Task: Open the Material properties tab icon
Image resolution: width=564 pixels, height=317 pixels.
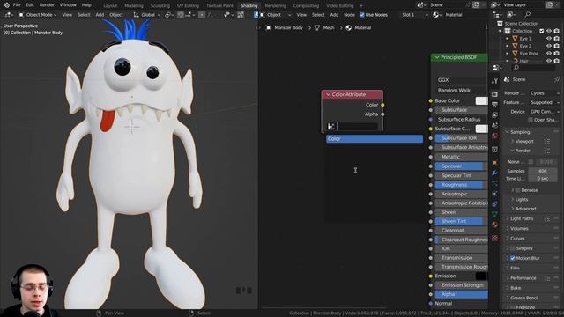Action: point(494,225)
